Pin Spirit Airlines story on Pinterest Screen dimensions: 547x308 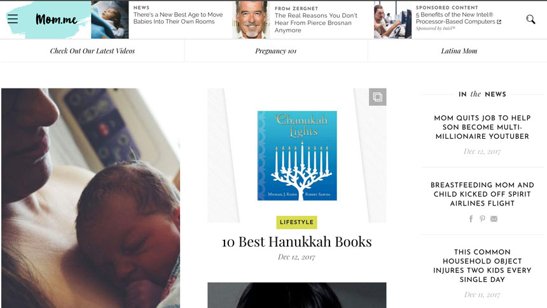[x=482, y=219]
